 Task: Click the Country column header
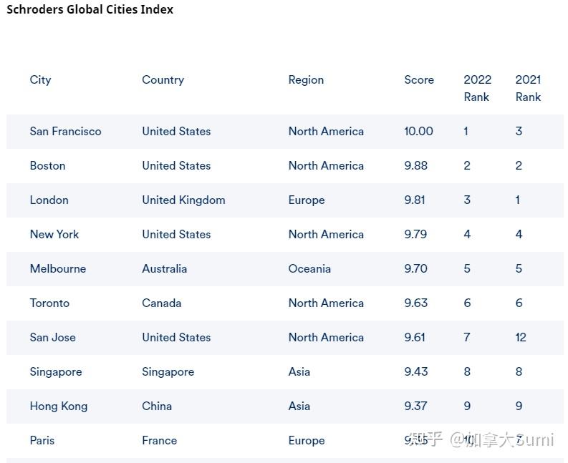163,79
